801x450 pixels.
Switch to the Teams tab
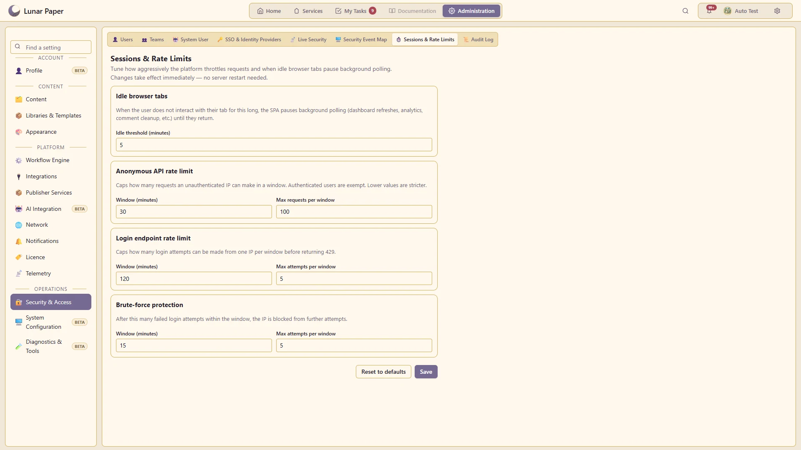(153, 40)
